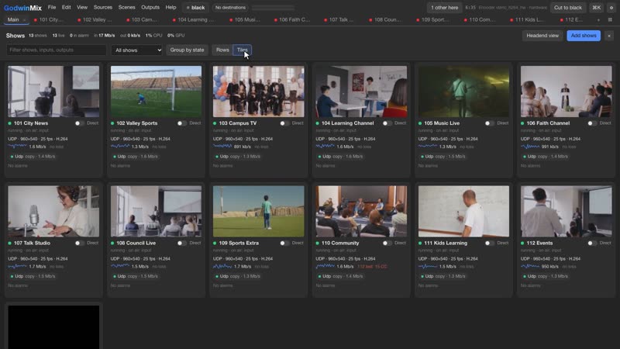Click the Group by state button
Viewport: 620px width, 349px height.
click(x=187, y=50)
